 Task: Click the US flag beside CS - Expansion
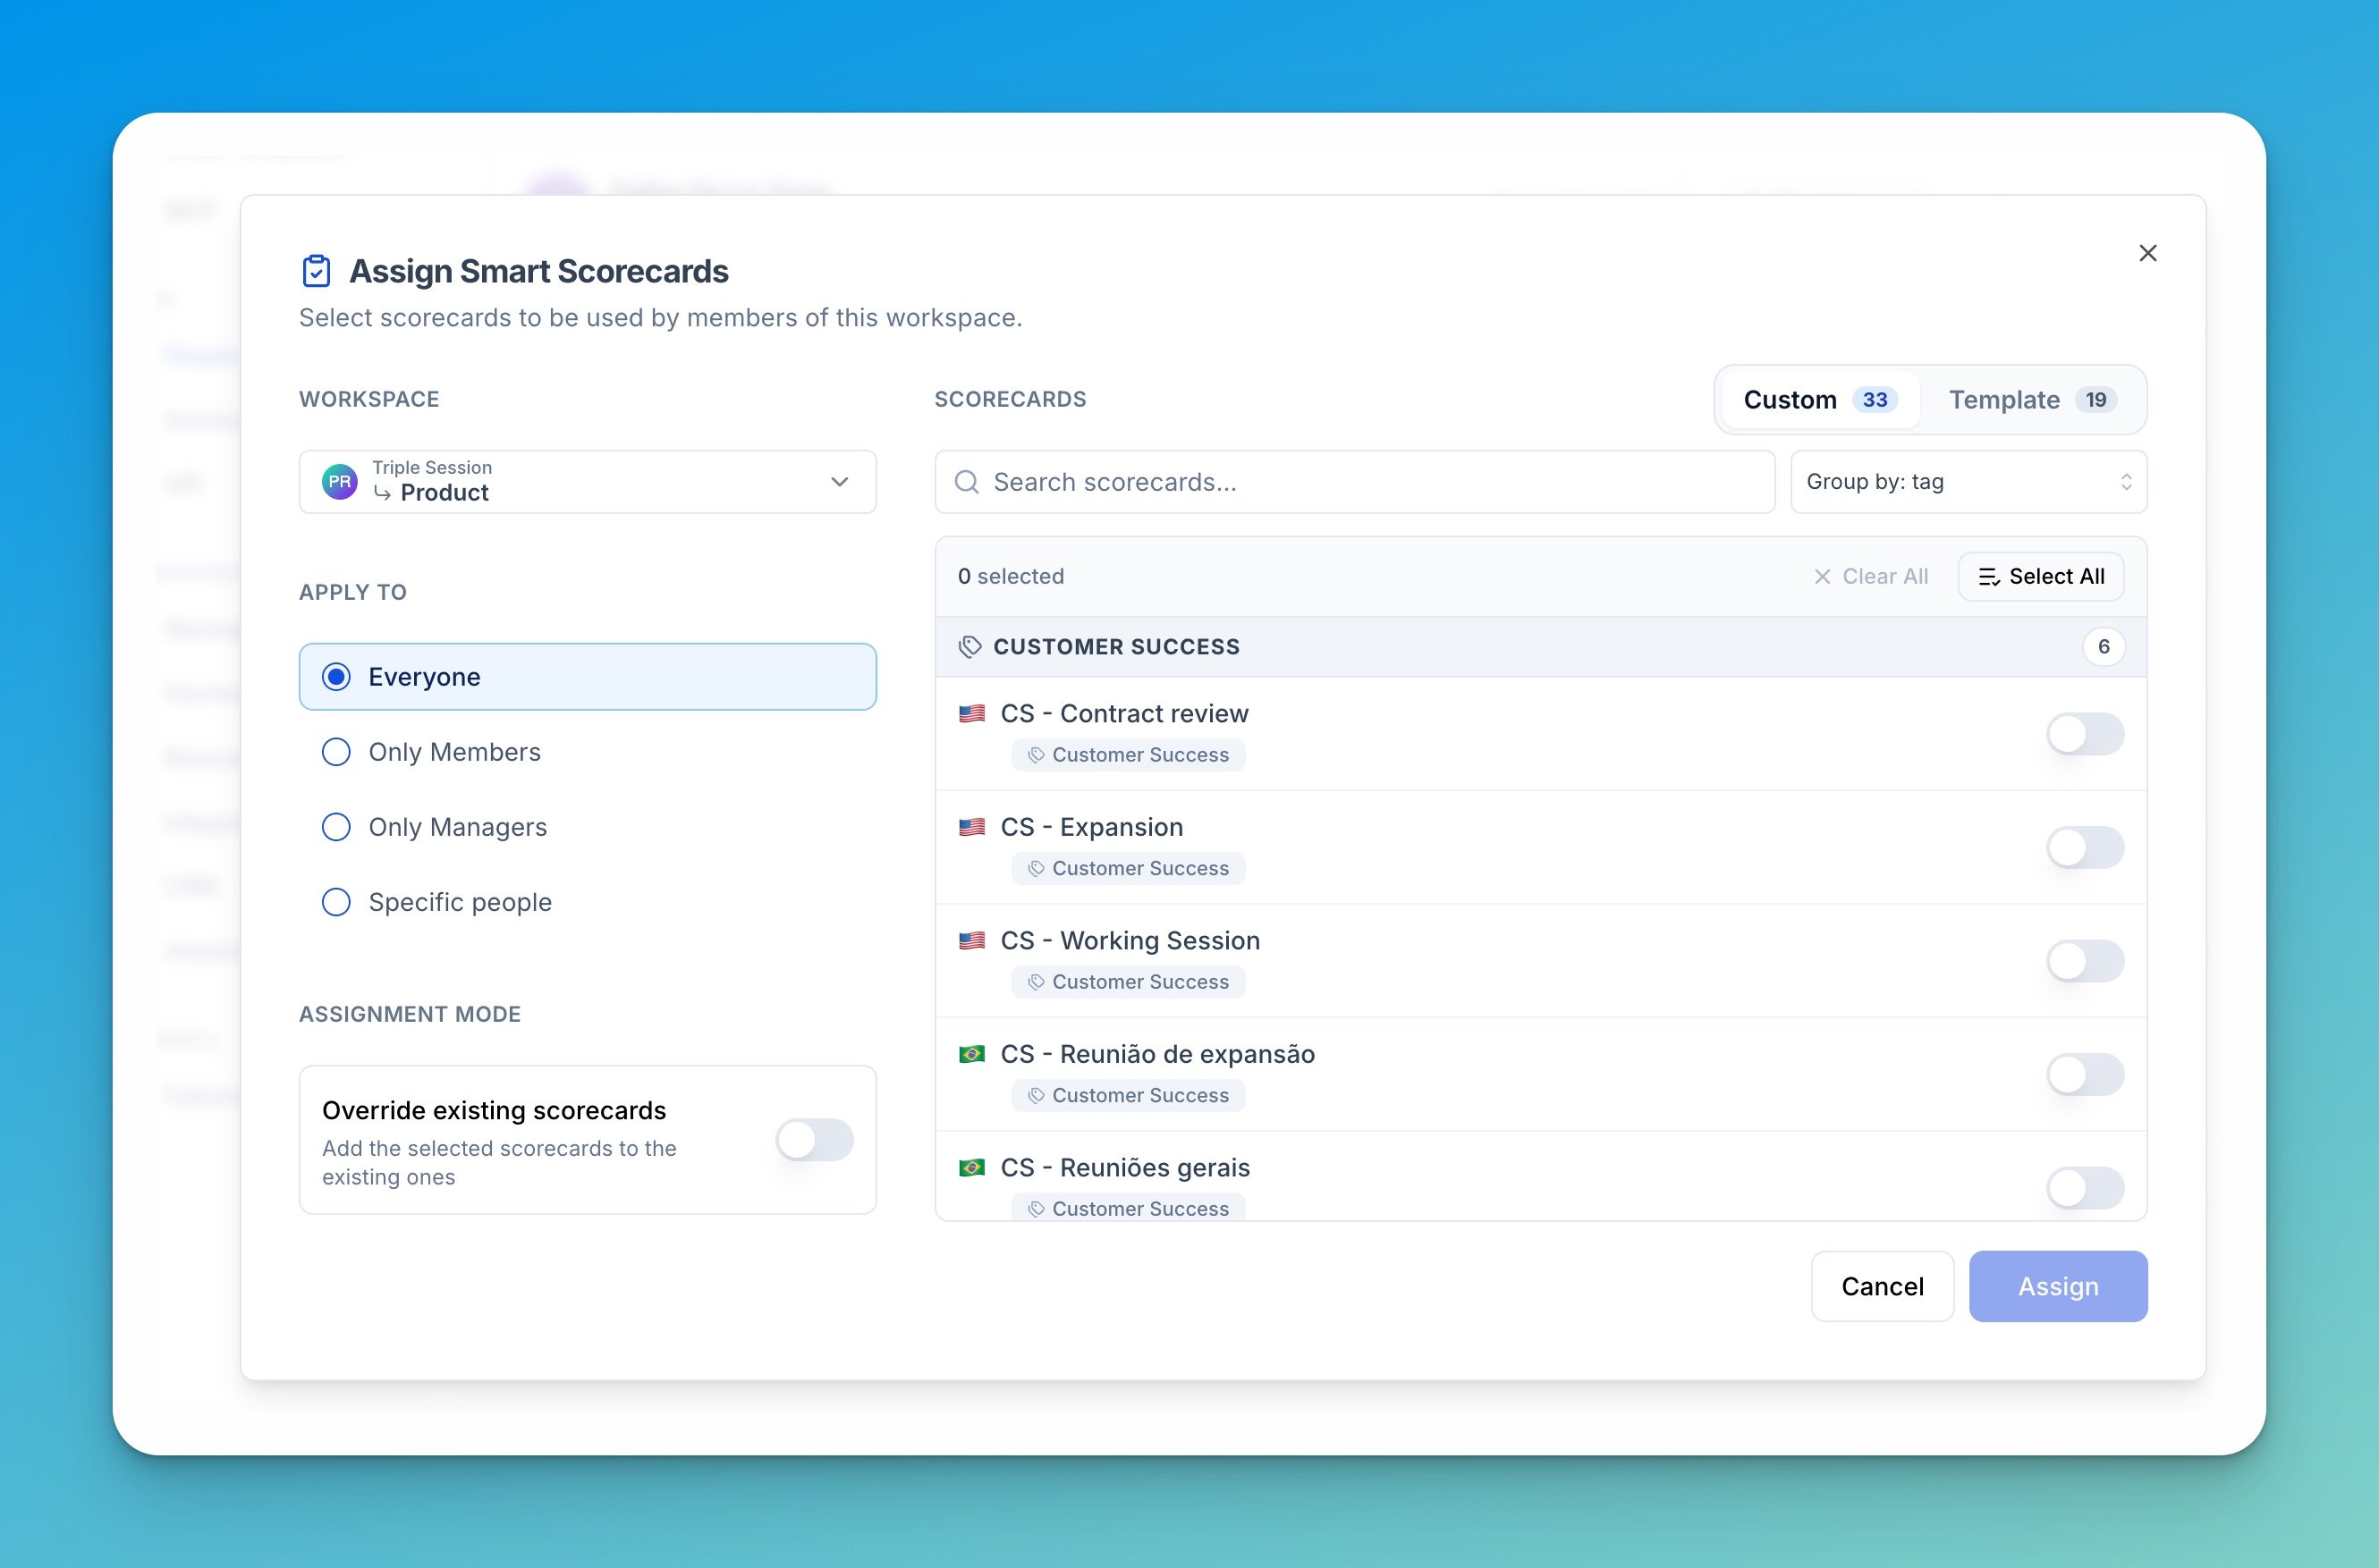click(x=971, y=827)
